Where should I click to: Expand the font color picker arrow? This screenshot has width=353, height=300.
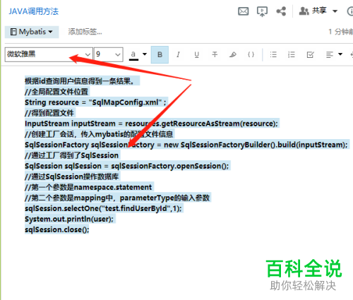tap(145, 54)
